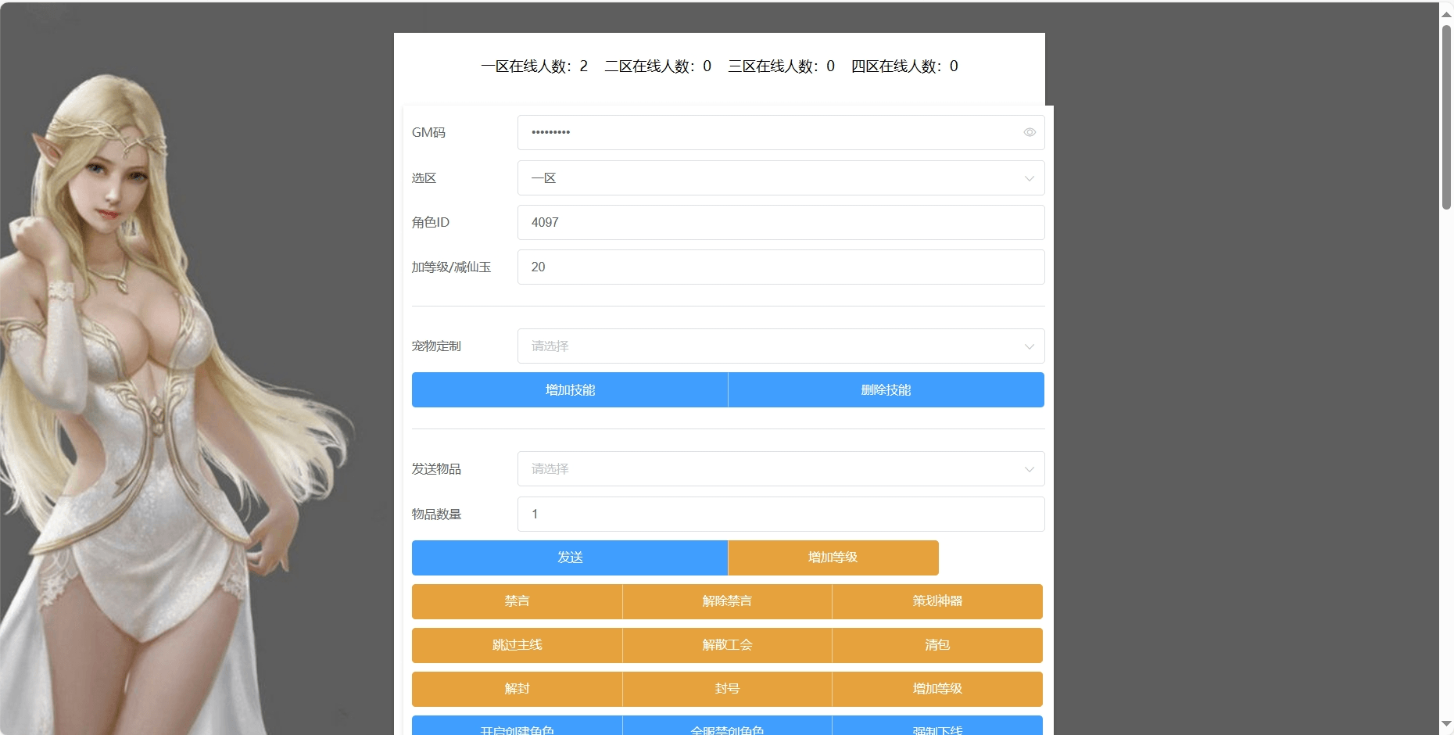Click the 删除技能 button
The image size is (1454, 735).
[x=886, y=389]
